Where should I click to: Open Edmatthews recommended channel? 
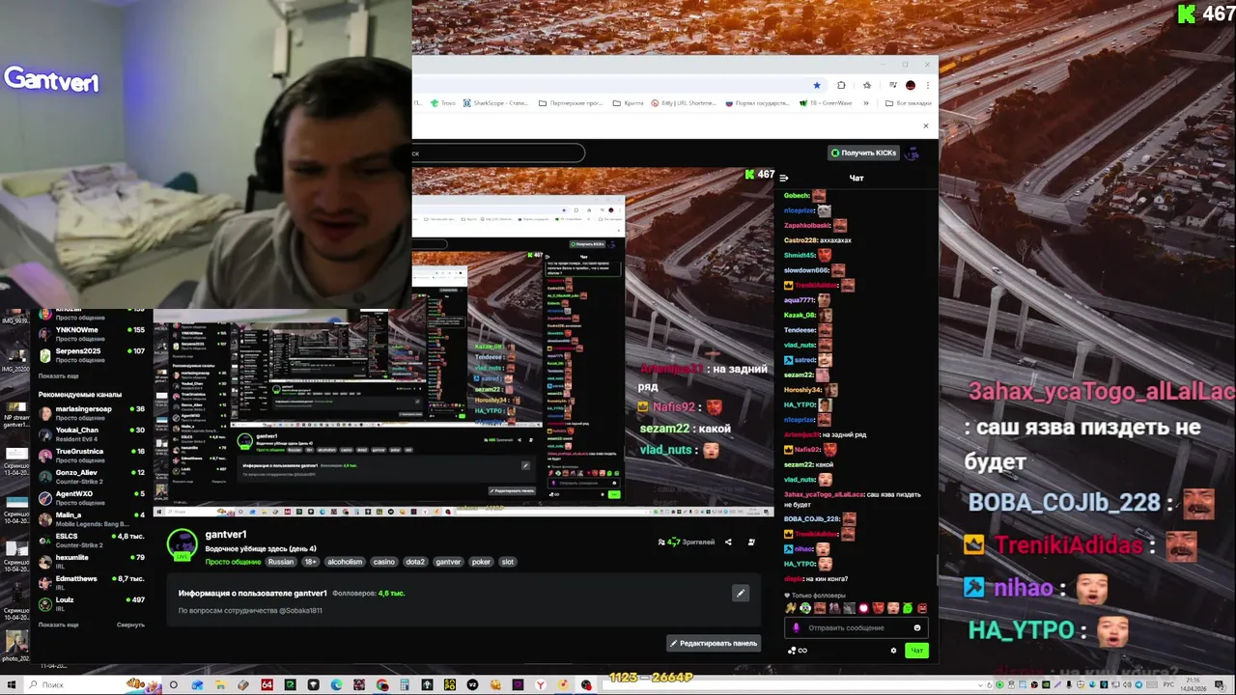tap(92, 582)
